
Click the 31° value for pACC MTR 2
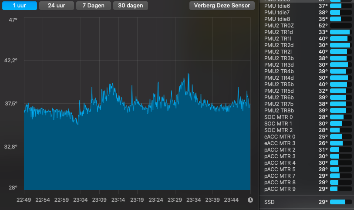click(323, 150)
